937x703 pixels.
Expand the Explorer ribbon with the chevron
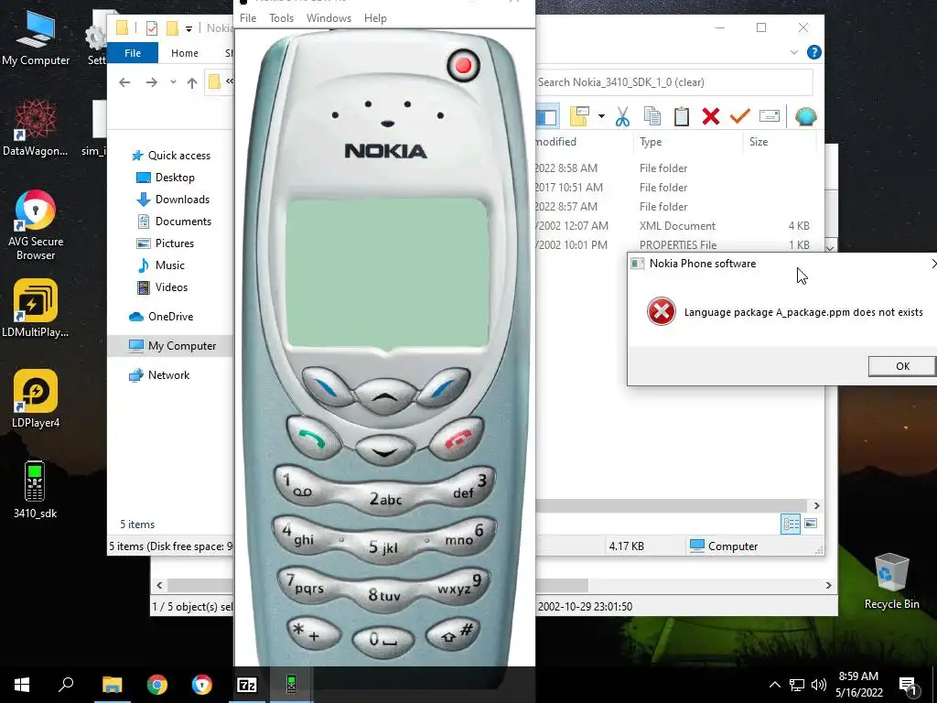794,52
